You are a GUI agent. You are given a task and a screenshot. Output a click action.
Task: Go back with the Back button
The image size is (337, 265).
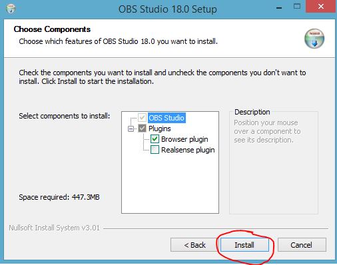coord(194,245)
